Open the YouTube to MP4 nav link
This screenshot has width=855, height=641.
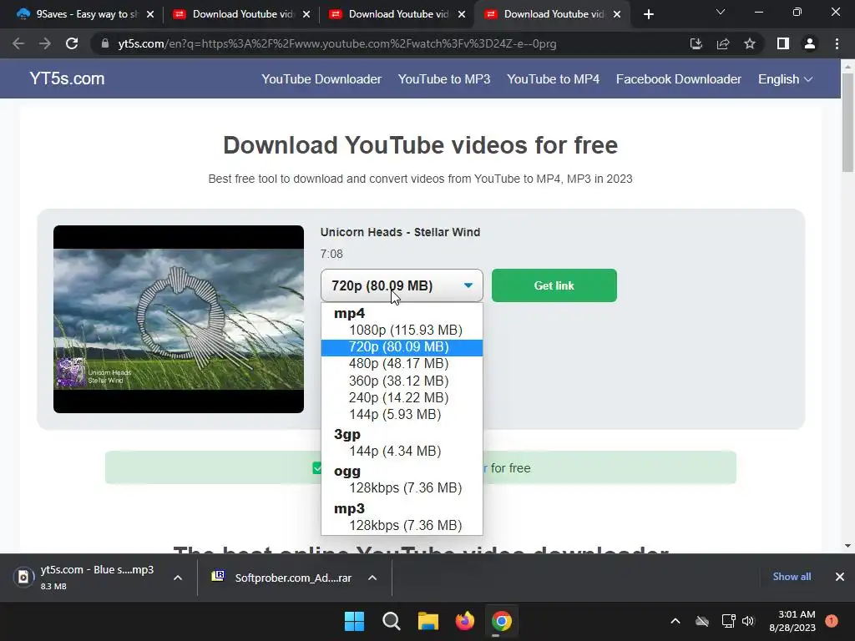(553, 79)
